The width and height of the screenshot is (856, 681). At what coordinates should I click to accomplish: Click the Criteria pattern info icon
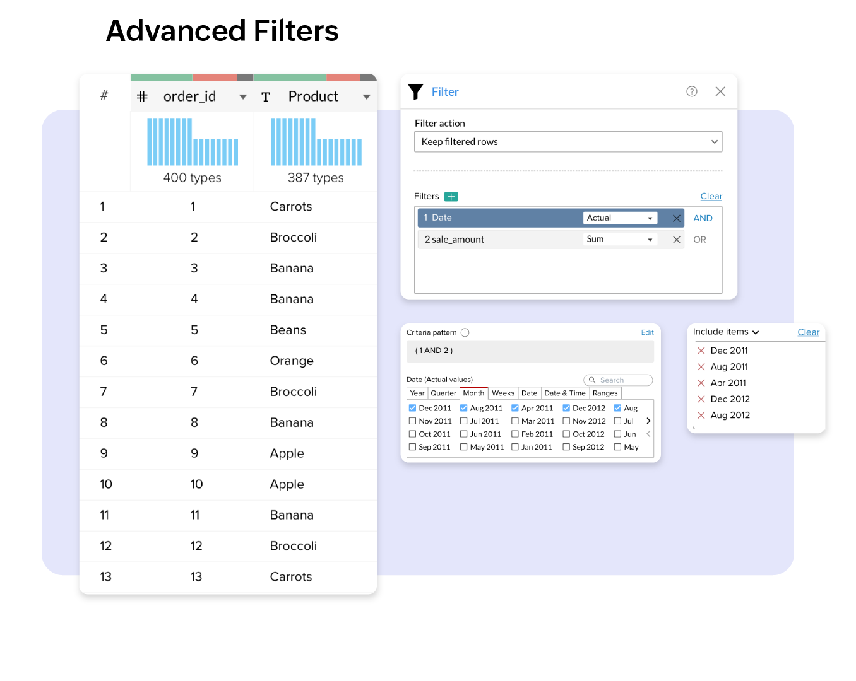coord(465,333)
